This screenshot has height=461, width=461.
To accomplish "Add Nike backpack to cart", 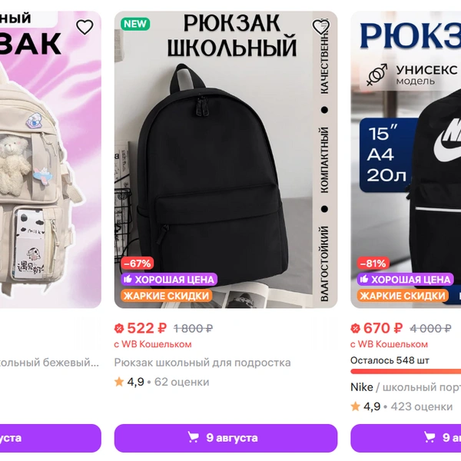I will point(406,438).
